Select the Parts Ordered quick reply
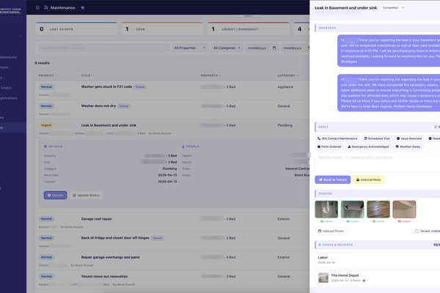The height and width of the screenshot is (293, 440). pyautogui.click(x=329, y=146)
